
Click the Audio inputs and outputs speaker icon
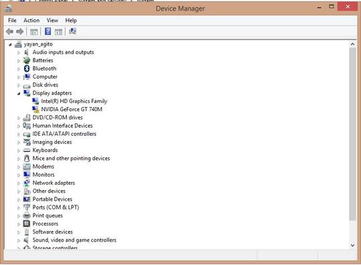[x=27, y=52]
